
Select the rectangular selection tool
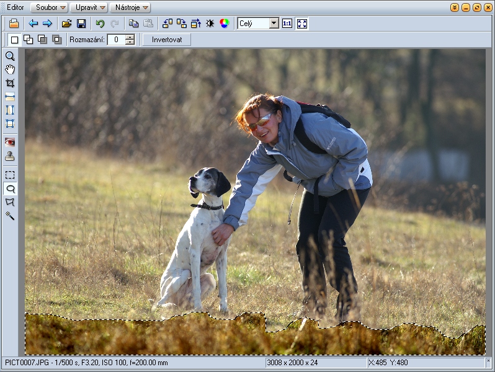[10, 175]
